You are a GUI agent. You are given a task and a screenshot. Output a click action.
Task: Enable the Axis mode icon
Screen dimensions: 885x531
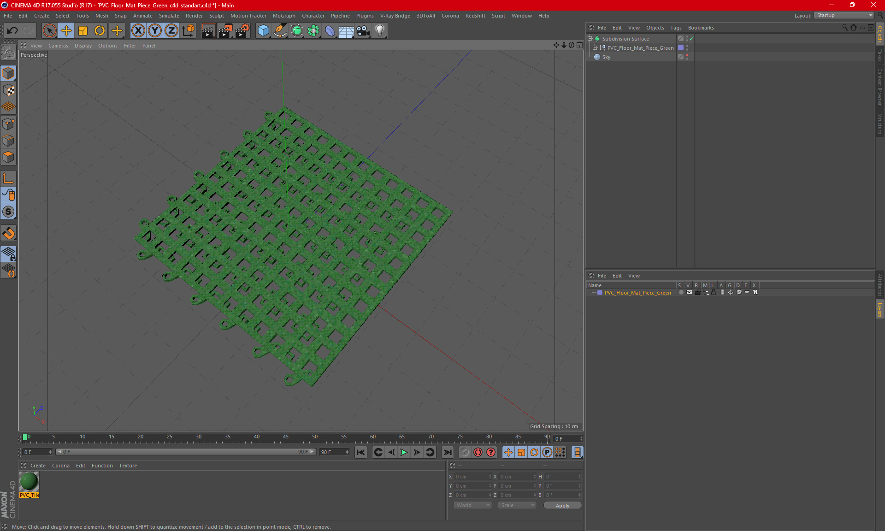click(x=8, y=178)
